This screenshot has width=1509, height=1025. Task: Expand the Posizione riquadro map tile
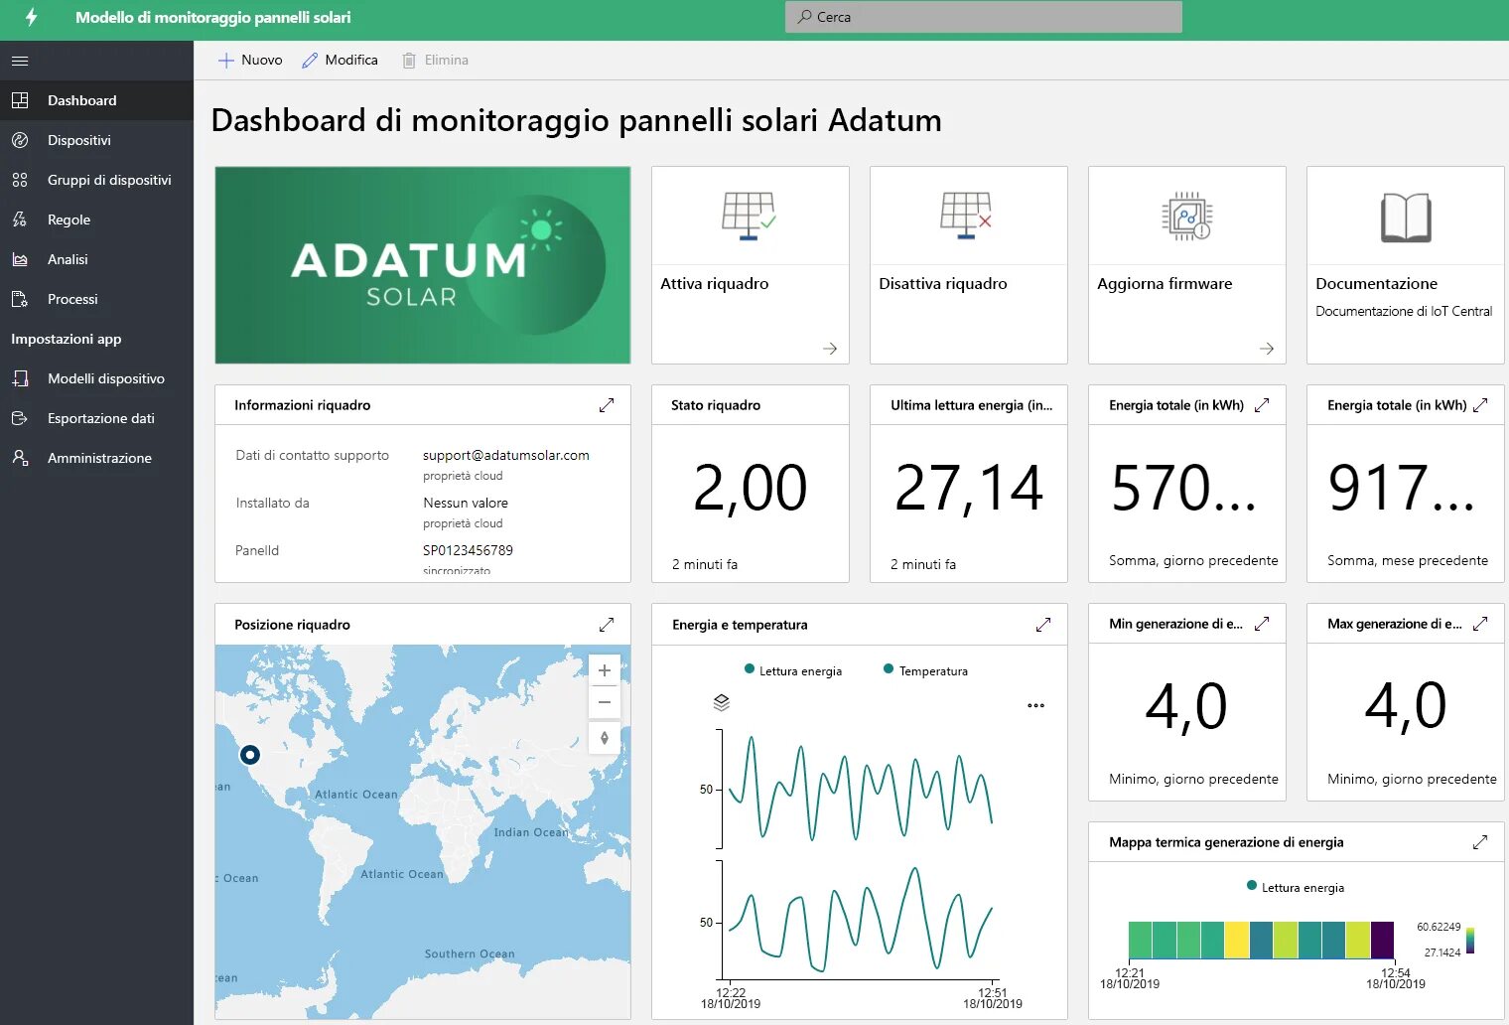pos(607,624)
